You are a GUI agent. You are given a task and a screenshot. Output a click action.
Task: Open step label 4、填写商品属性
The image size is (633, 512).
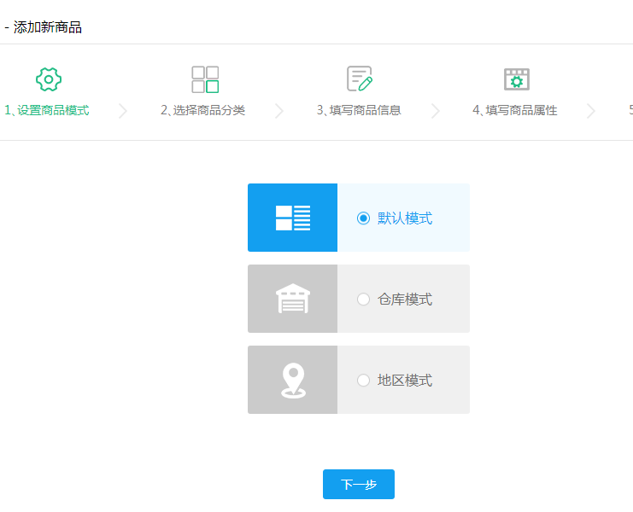515,111
